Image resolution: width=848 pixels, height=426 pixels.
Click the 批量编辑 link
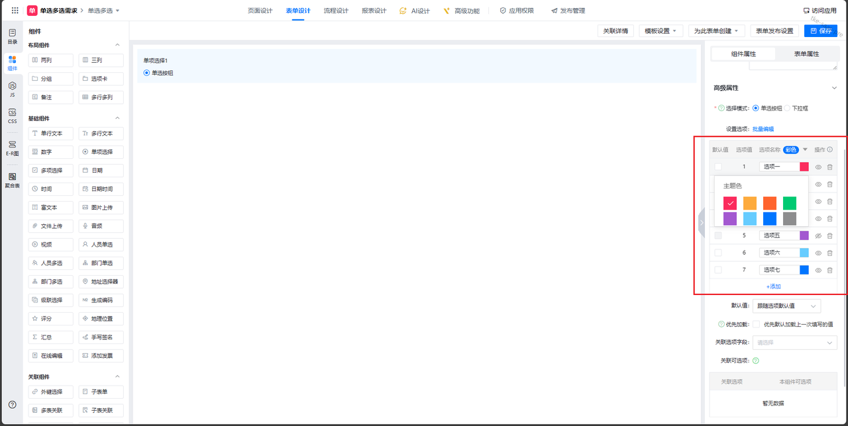coord(763,129)
